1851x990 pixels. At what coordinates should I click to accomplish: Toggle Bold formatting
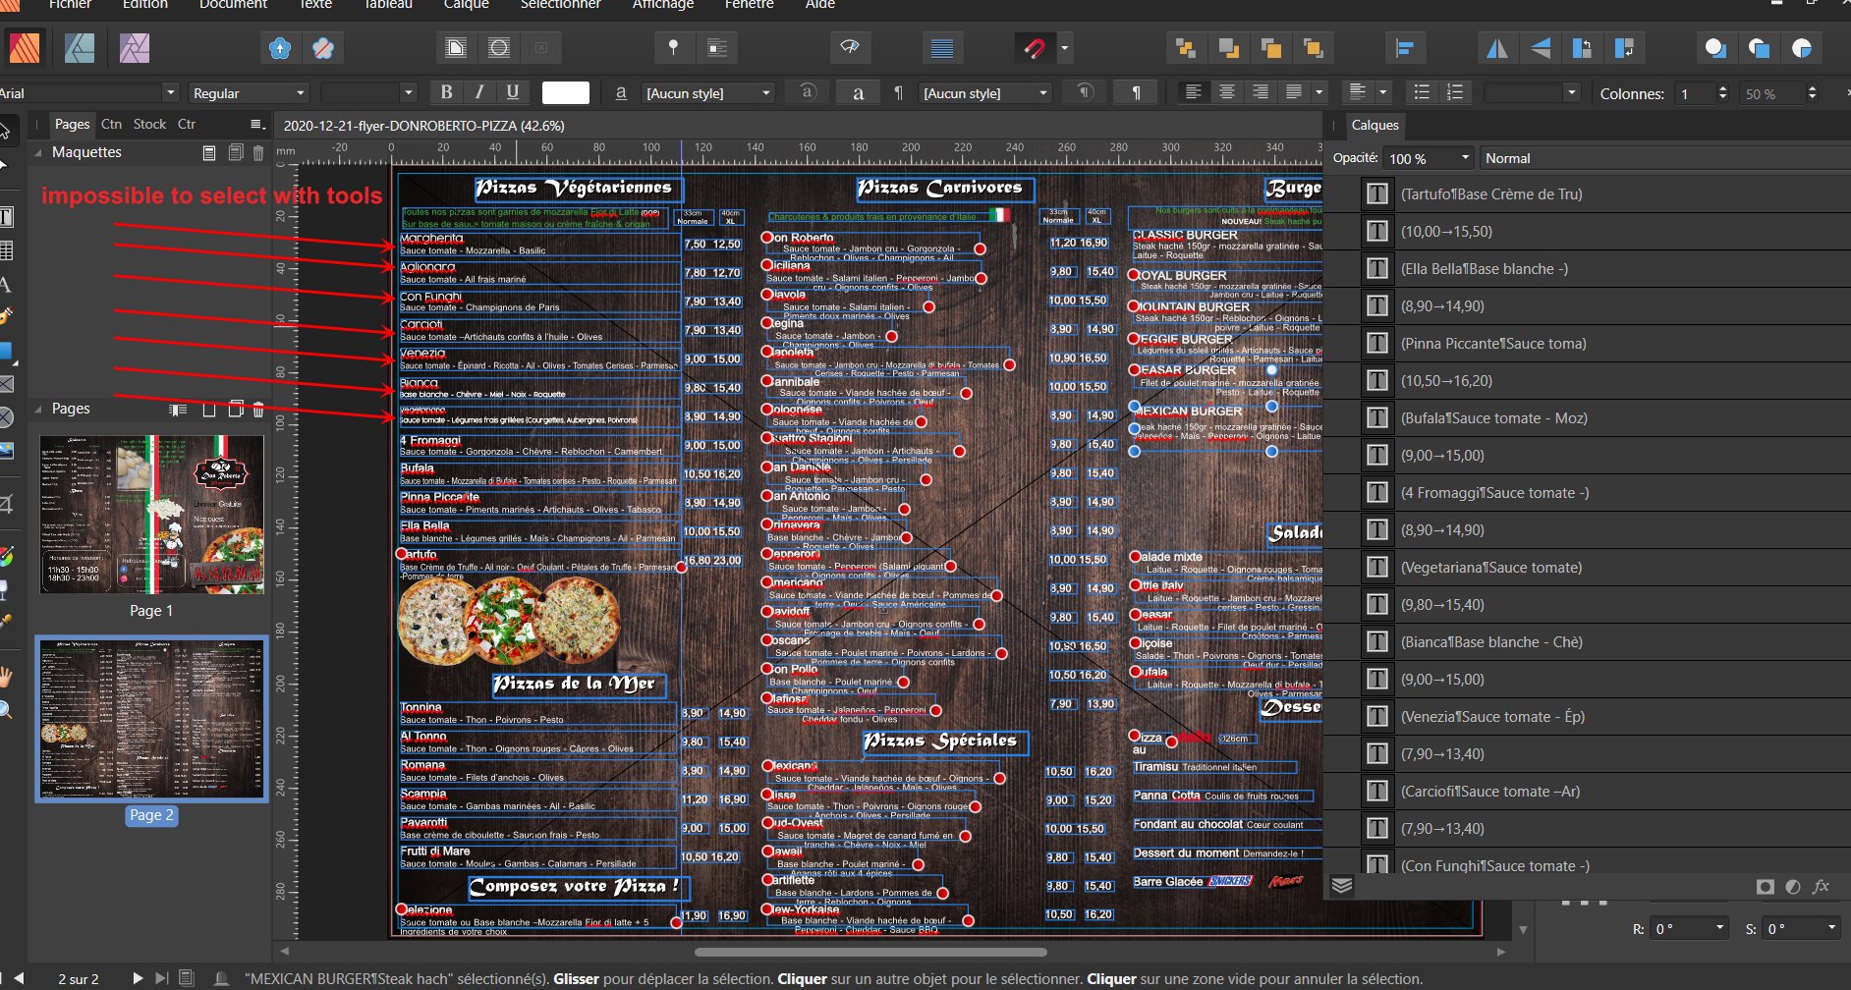(446, 92)
